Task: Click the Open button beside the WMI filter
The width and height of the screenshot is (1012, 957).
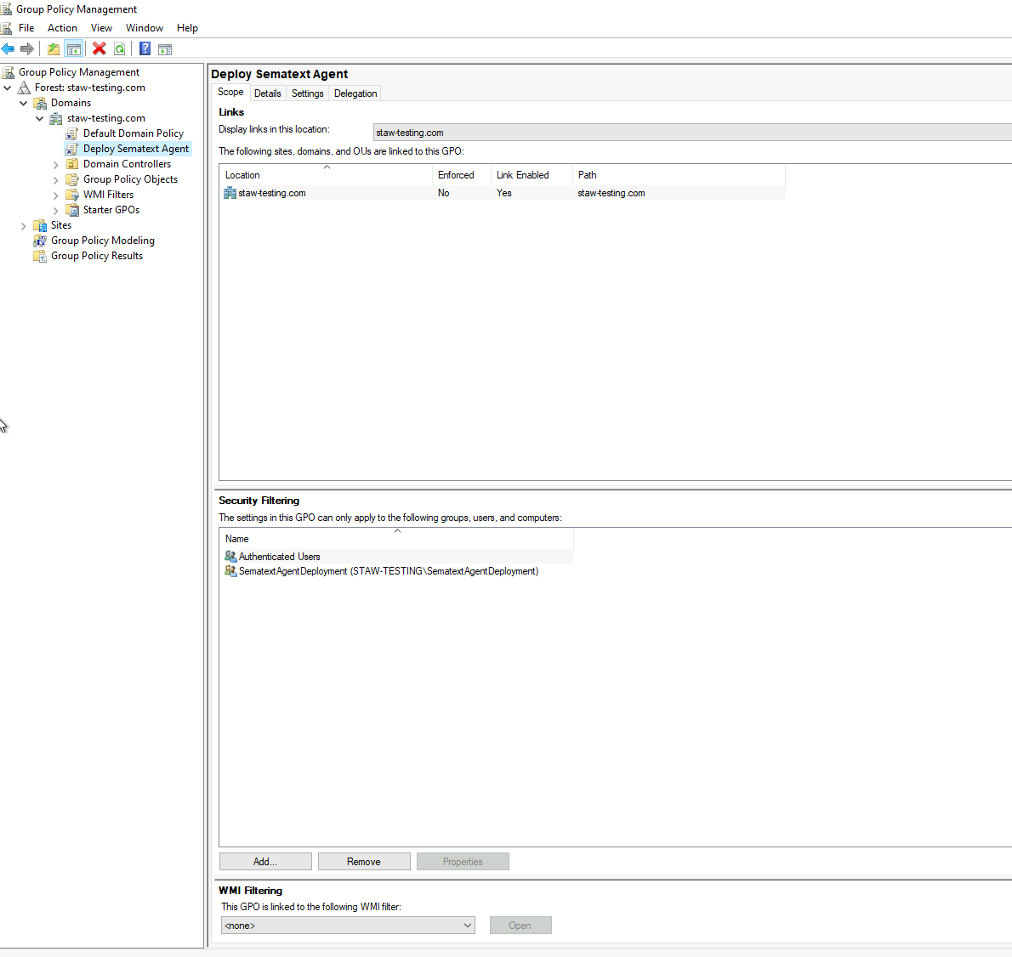Action: coord(520,926)
